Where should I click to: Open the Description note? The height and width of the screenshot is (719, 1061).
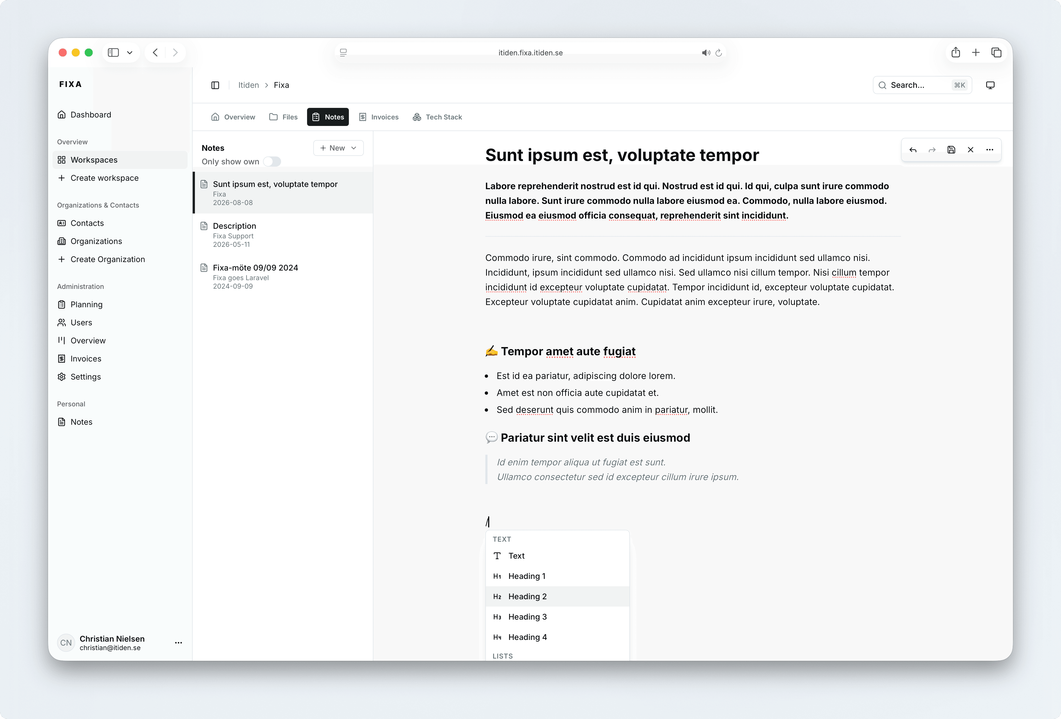tap(283, 235)
